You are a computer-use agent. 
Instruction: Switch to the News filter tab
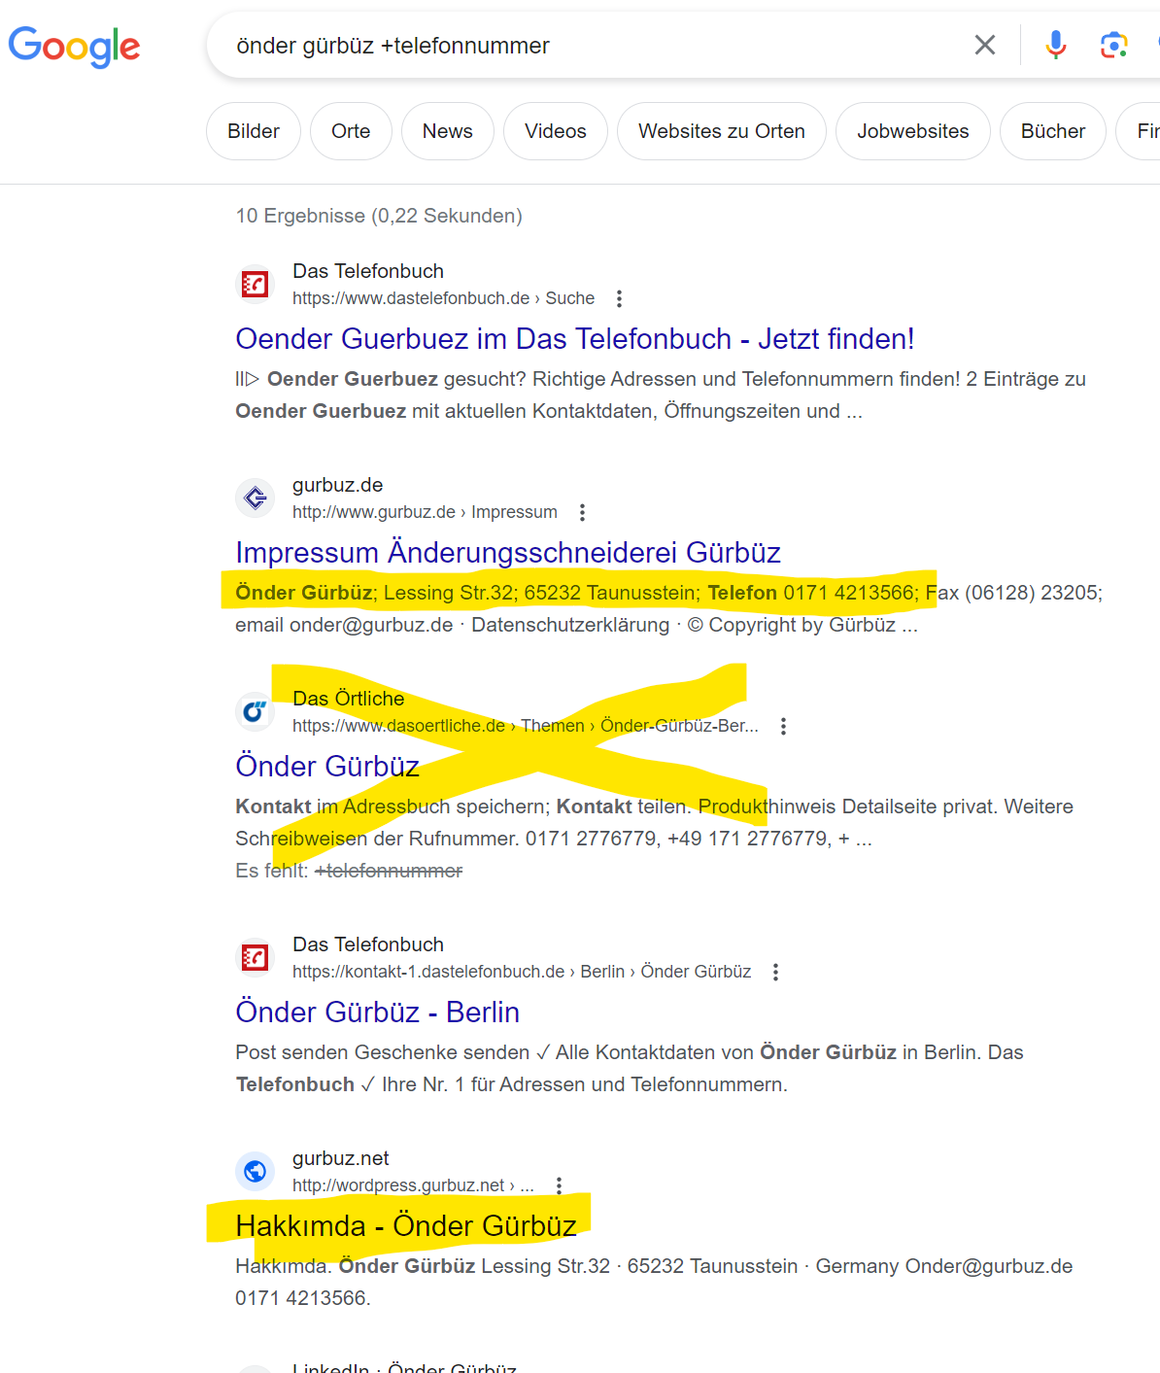447,131
